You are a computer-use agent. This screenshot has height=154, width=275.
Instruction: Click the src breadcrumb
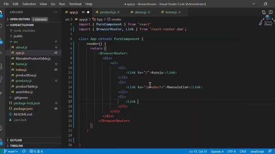pos(67,19)
